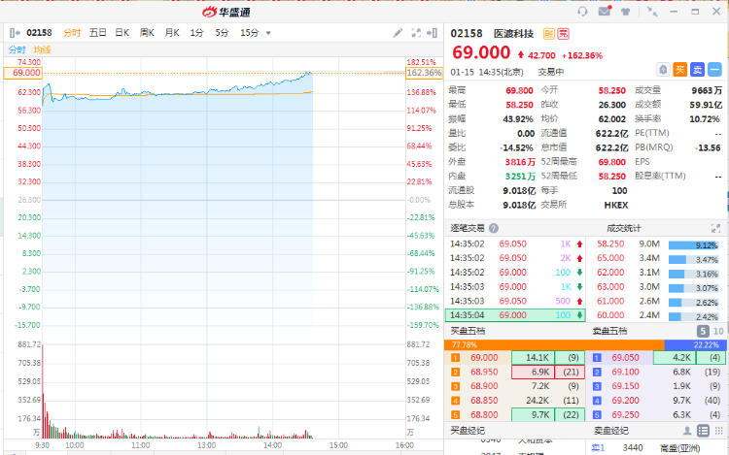Click the blue 卖 sell button

click(x=698, y=69)
